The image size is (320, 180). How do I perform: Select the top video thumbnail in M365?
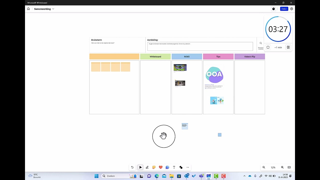point(180,68)
